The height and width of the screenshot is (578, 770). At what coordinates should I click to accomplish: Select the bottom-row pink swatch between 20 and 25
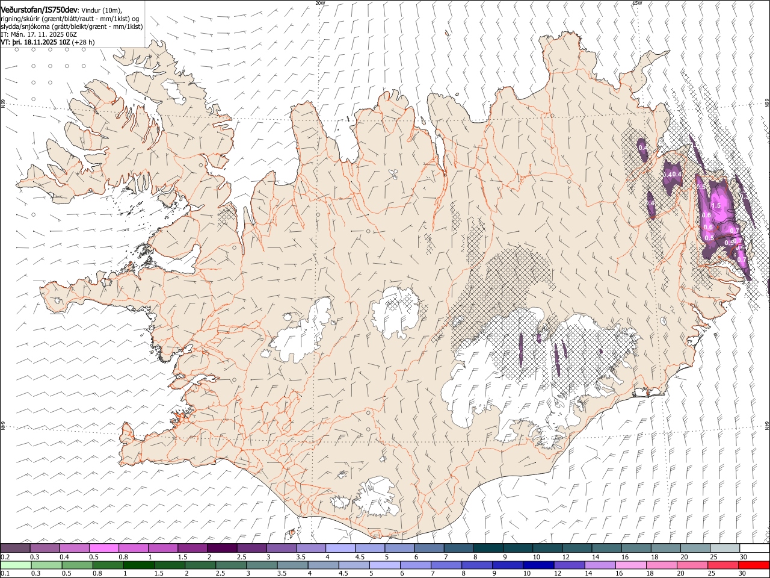(692, 565)
